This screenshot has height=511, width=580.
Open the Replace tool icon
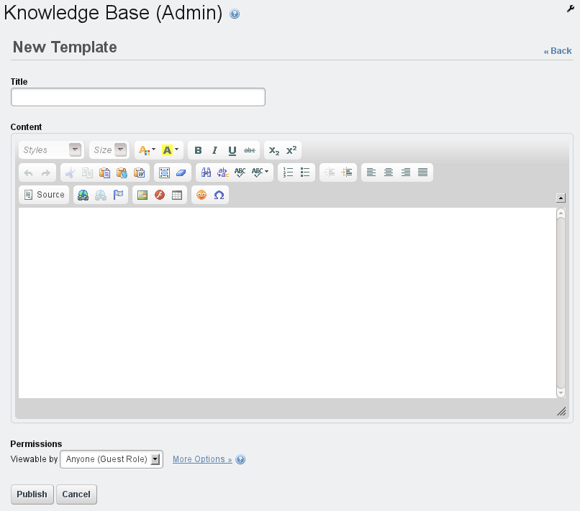223,172
